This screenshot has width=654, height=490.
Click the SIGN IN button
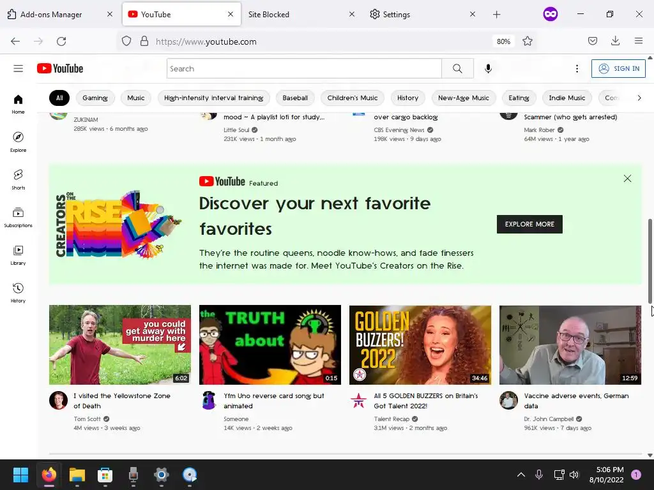click(618, 68)
